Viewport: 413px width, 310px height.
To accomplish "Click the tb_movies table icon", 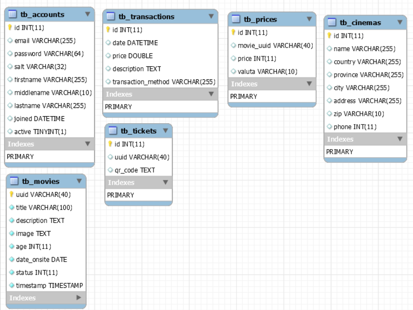I will point(14,181).
